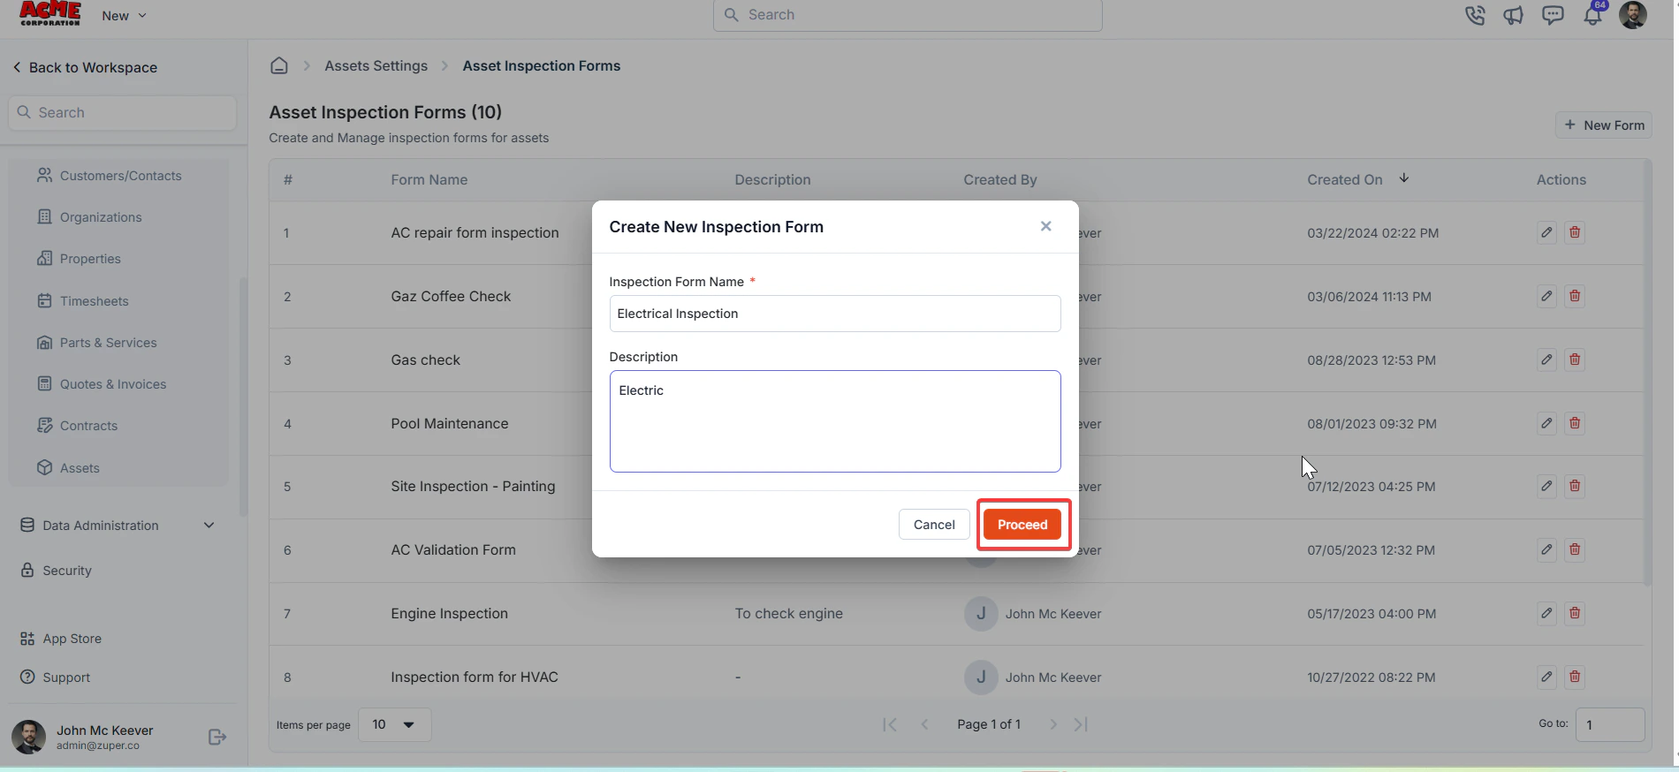
Task: Go to Assets Settings breadcrumb
Action: (x=376, y=66)
